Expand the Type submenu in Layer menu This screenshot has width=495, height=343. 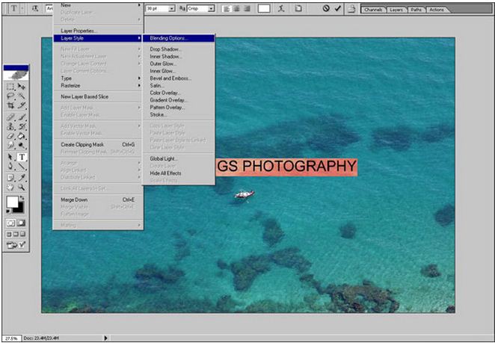97,78
